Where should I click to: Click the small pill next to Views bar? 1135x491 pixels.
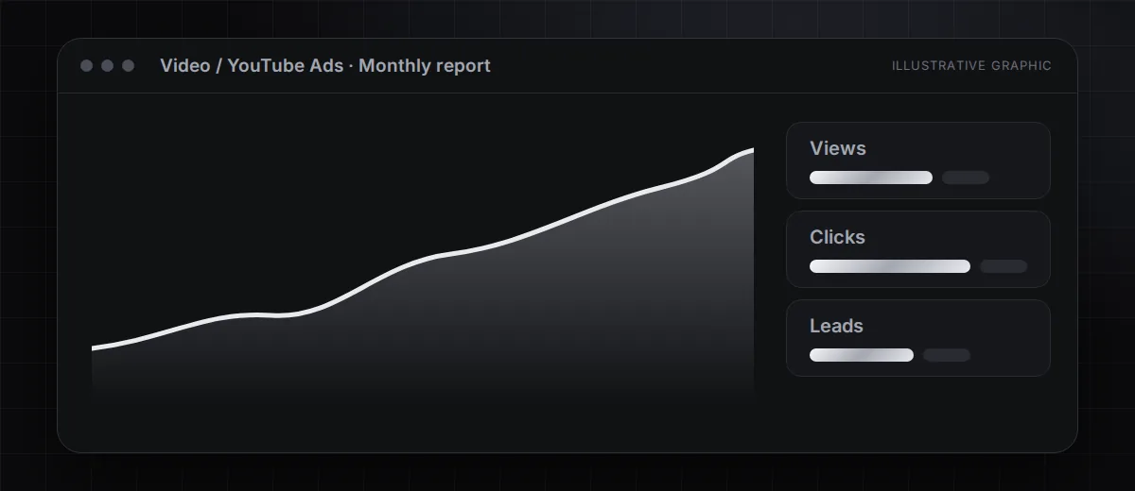point(966,178)
